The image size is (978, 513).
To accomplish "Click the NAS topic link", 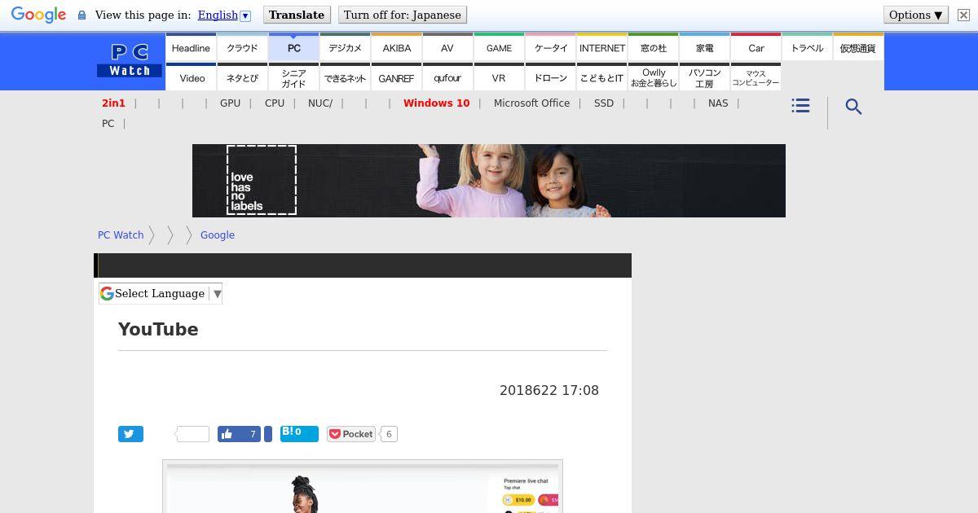I will click(x=718, y=103).
